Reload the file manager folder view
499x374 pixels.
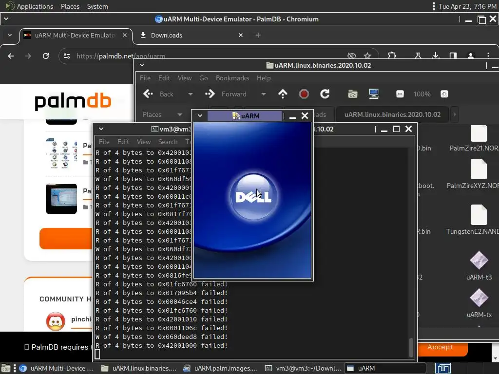(325, 94)
